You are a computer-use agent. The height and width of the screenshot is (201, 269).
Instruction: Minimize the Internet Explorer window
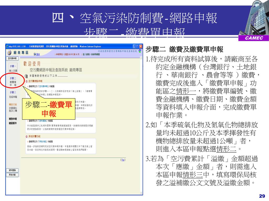[x=134, y=46]
